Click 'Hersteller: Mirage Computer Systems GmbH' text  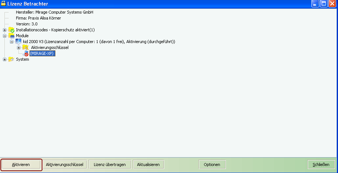pos(55,12)
